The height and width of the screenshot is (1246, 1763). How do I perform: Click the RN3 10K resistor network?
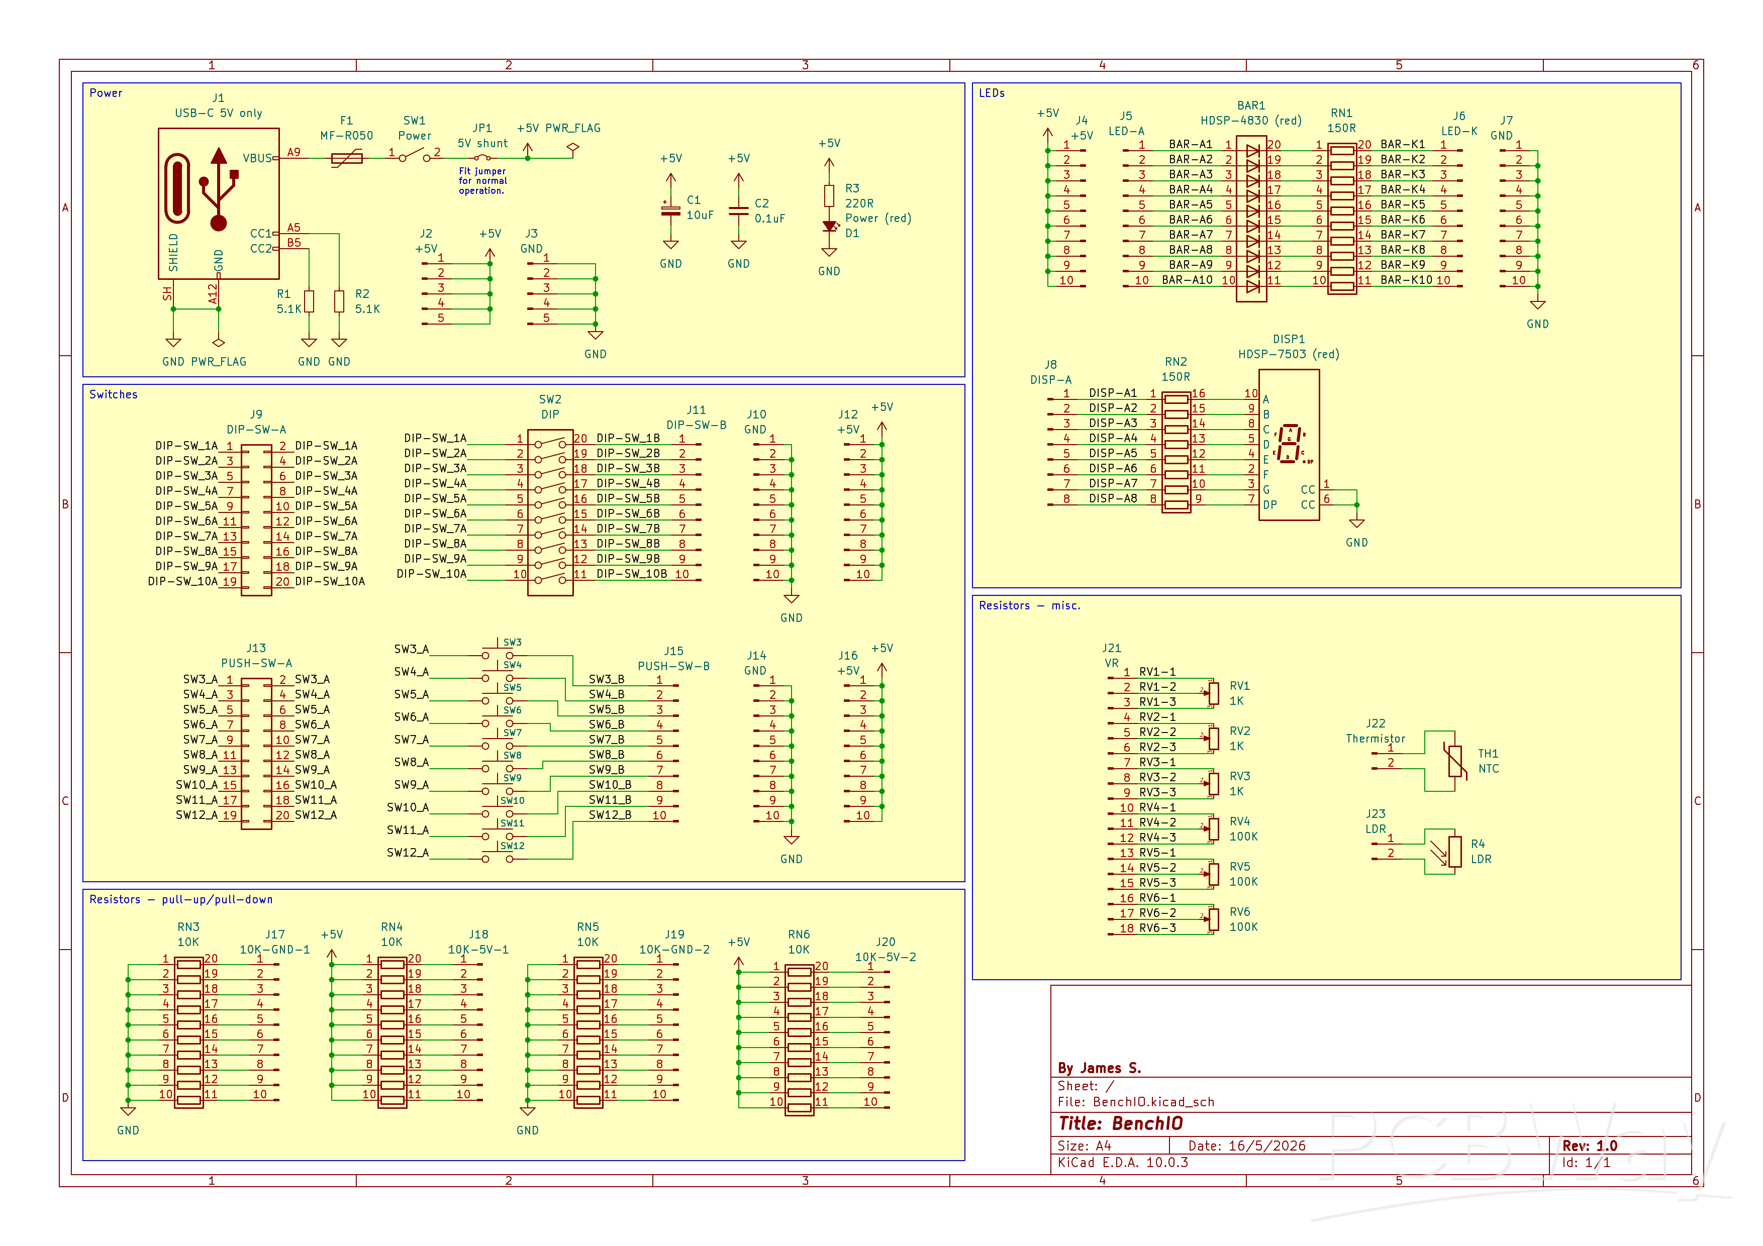(189, 1032)
